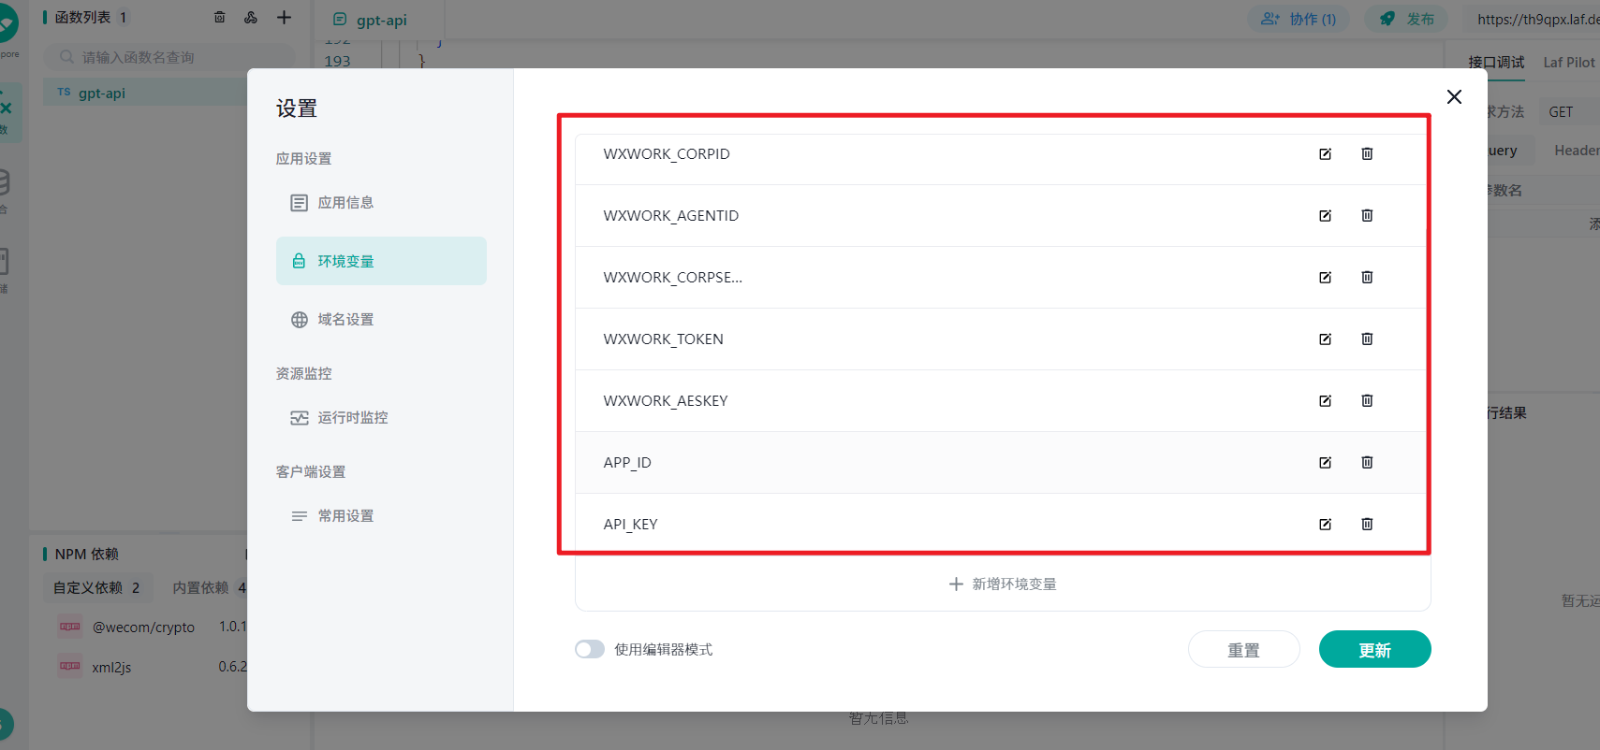Screen dimensions: 1600x750
Task: Edit the APP_ID variable
Action: (x=1325, y=463)
